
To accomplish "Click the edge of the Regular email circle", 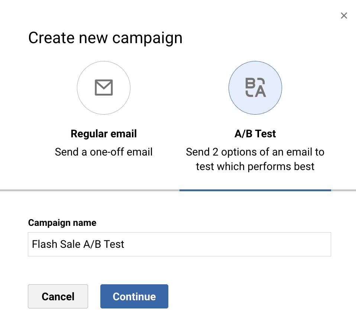I will [x=77, y=88].
